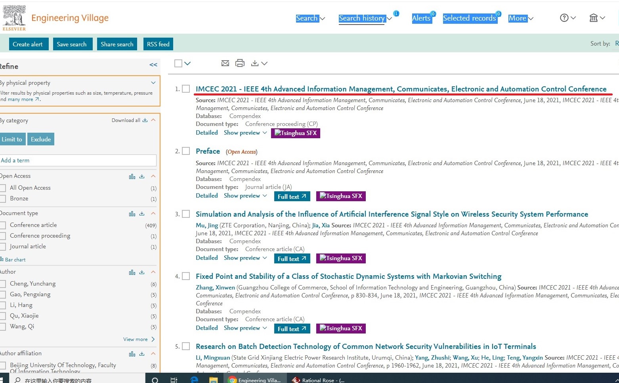Screen dimensions: 619x383
Task: Check the select-all results checkbox
Action: click(178, 63)
